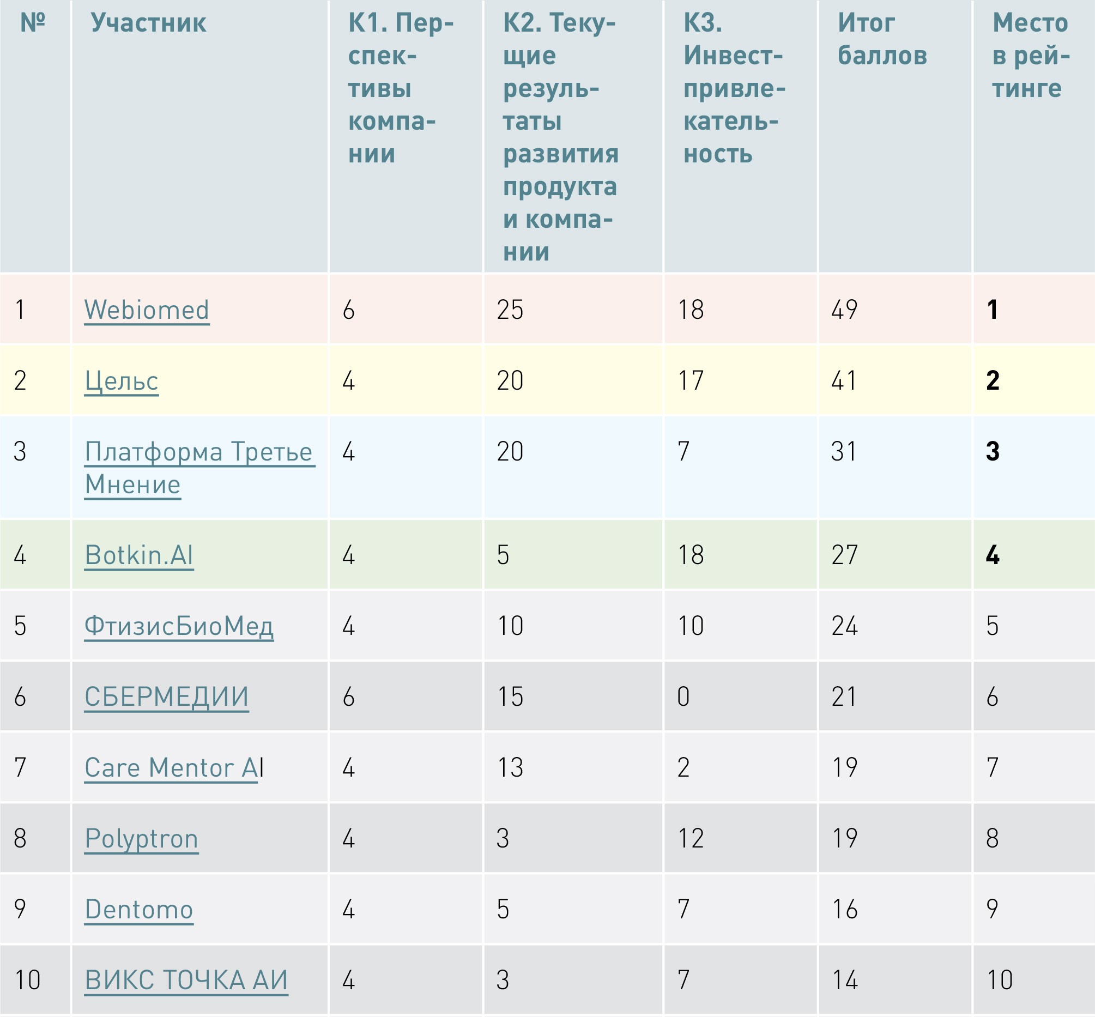Open the ФтизисБиоМед link
The image size is (1095, 1017).
click(x=179, y=626)
